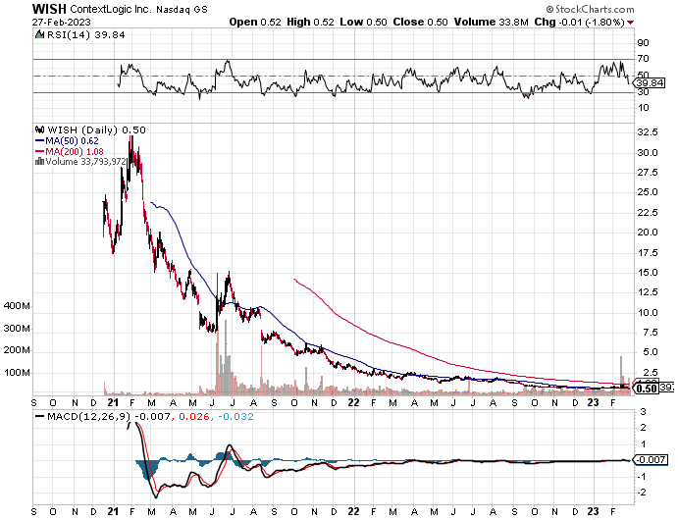Click the Volume 33,793,972 legend entry
The height and width of the screenshot is (520, 678).
click(x=85, y=162)
